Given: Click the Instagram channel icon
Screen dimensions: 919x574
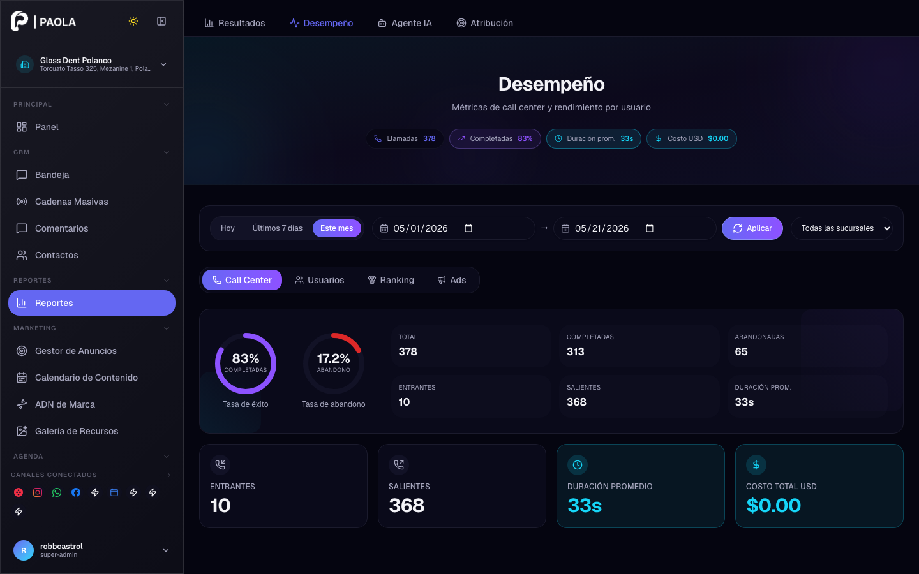Looking at the screenshot, I should pos(38,492).
